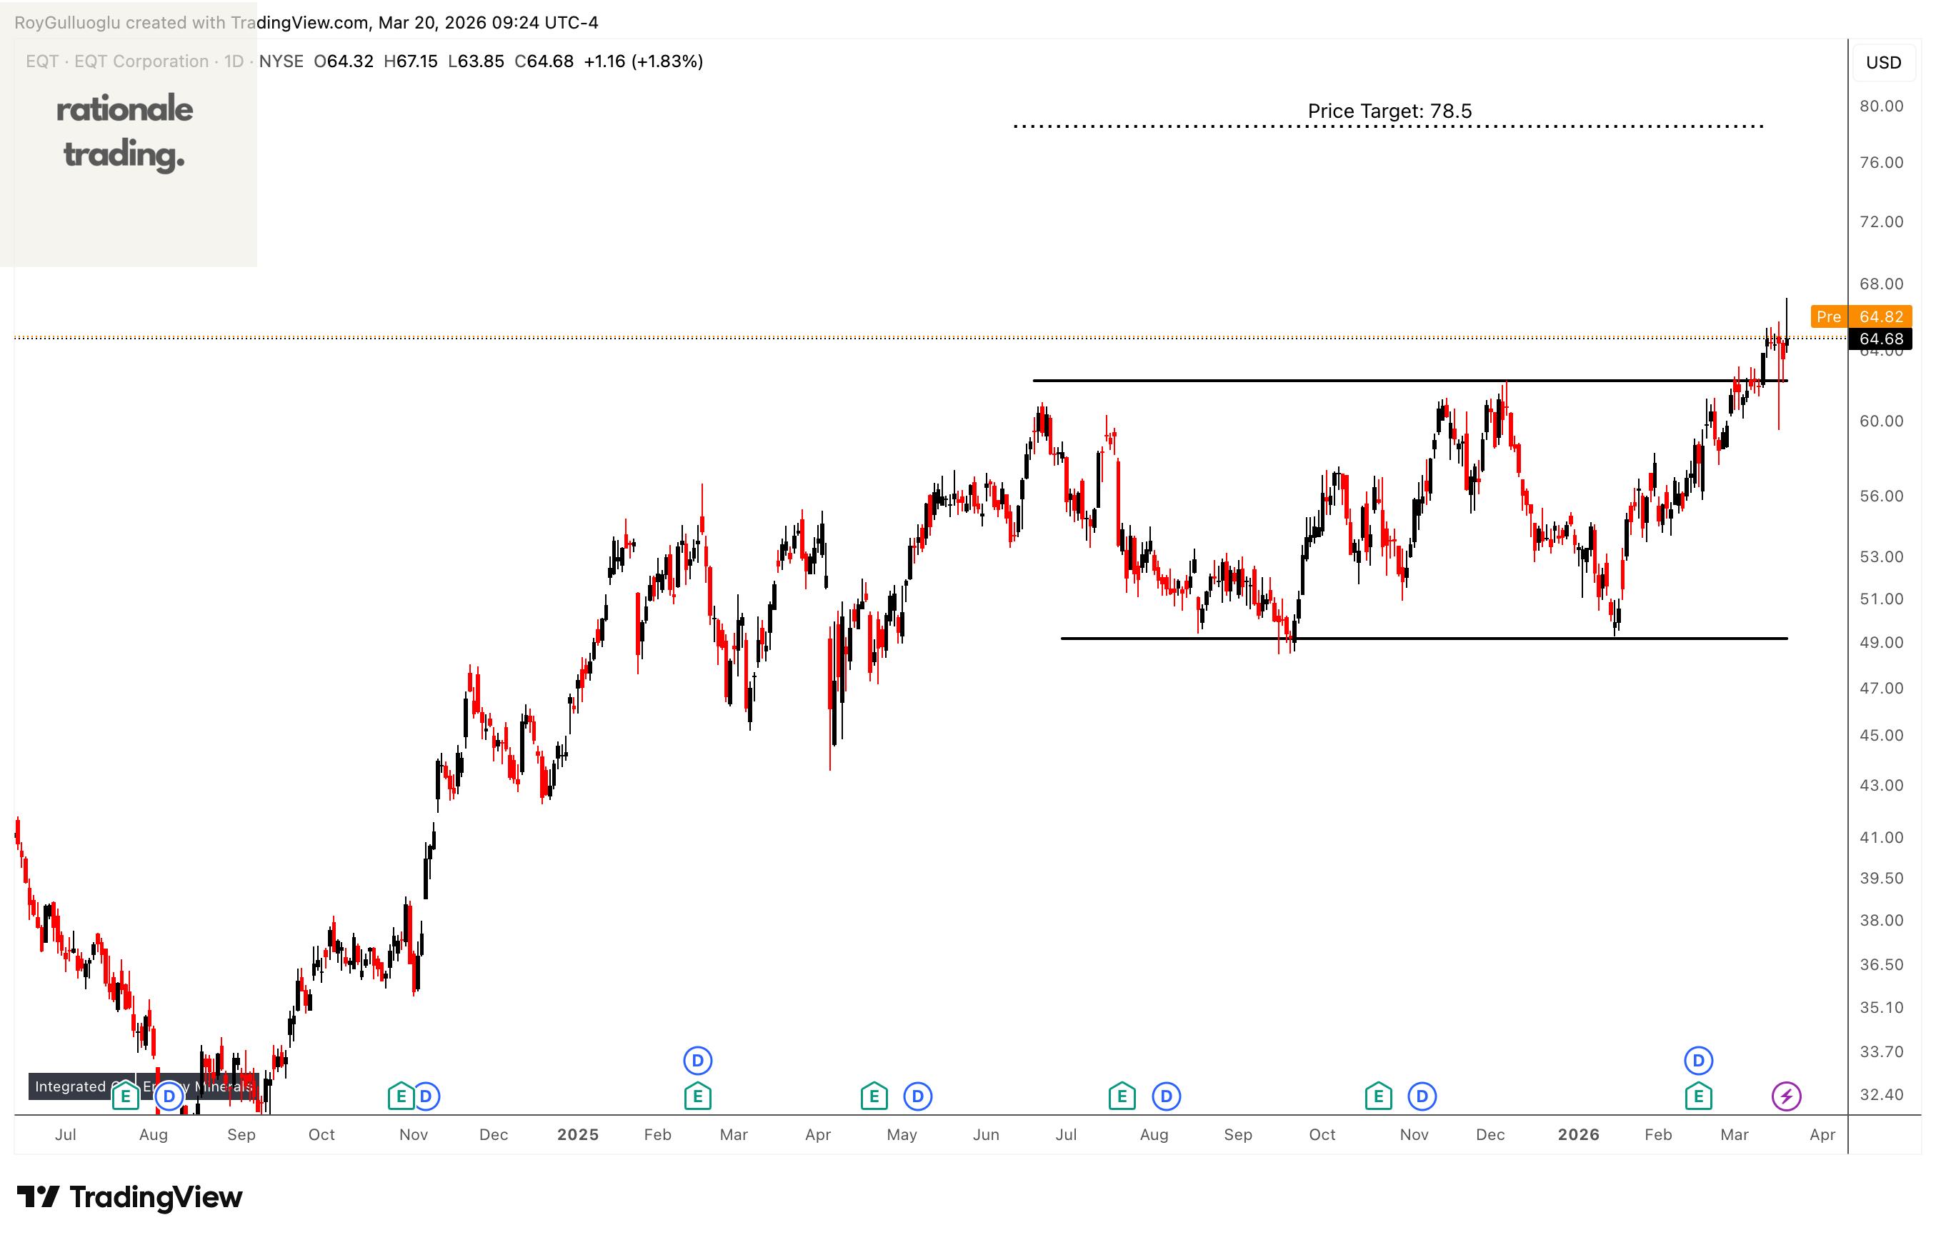Screen dimensions: 1936x1240
Task: Select the Price Target: 78.5 text label
Action: click(x=1389, y=111)
